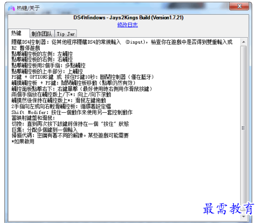Screen dimensions: 258x223
Task: Click the Shift Modifer line
Action: click(x=72, y=112)
